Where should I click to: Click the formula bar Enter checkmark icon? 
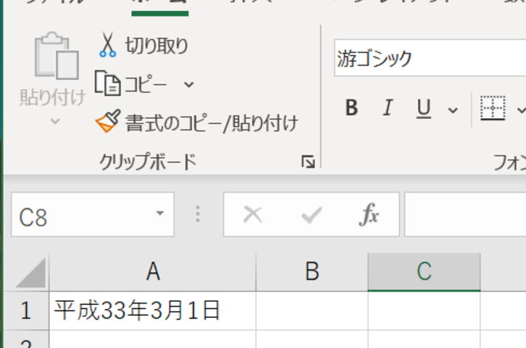(x=312, y=214)
